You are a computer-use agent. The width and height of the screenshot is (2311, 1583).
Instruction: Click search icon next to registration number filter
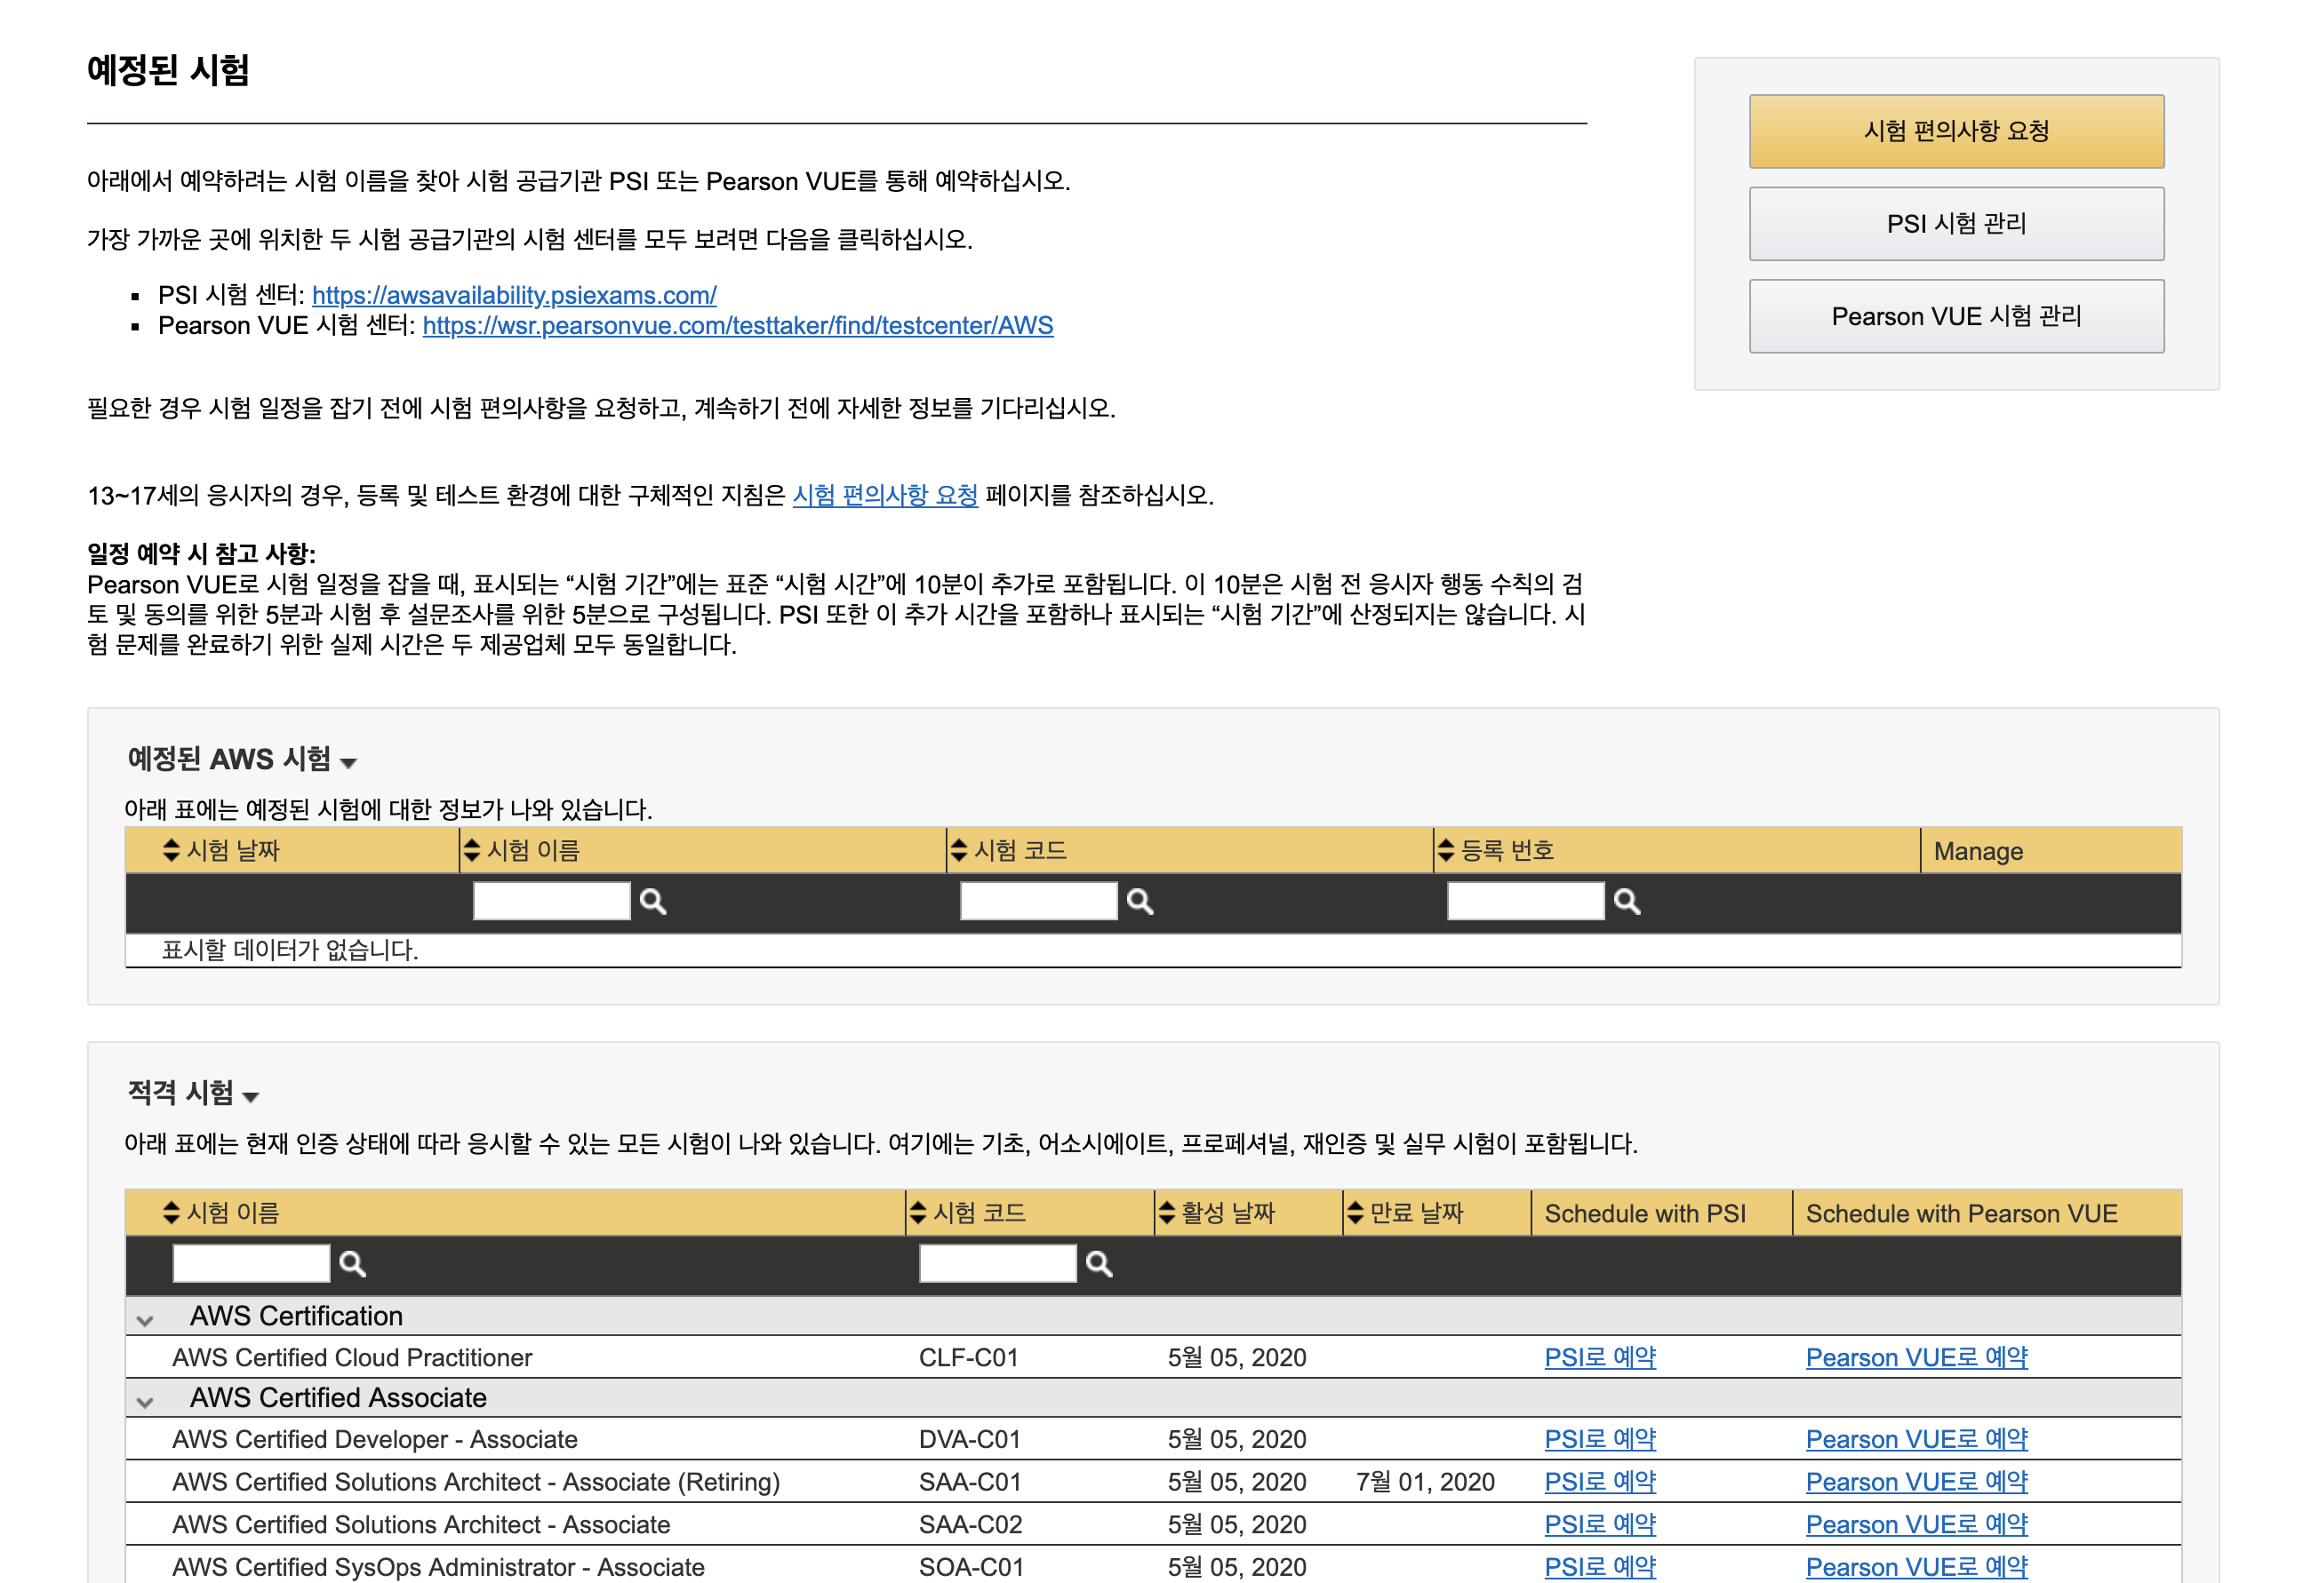point(1627,902)
